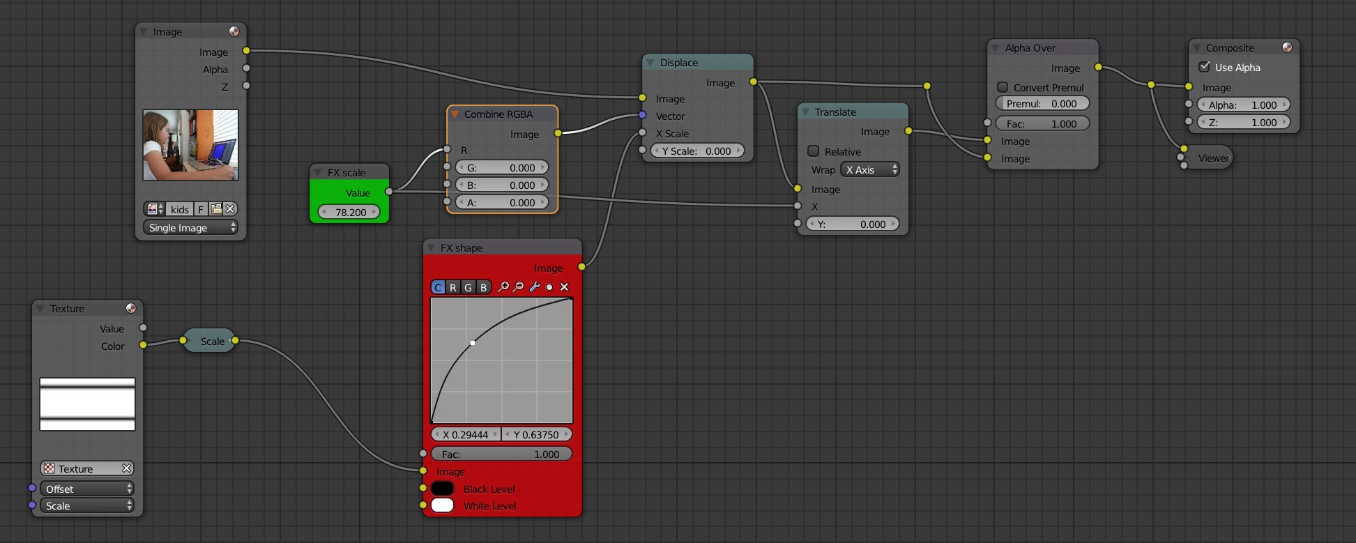Image resolution: width=1356 pixels, height=543 pixels.
Task: Toggle Relative checkbox in Translate node
Action: click(x=813, y=151)
